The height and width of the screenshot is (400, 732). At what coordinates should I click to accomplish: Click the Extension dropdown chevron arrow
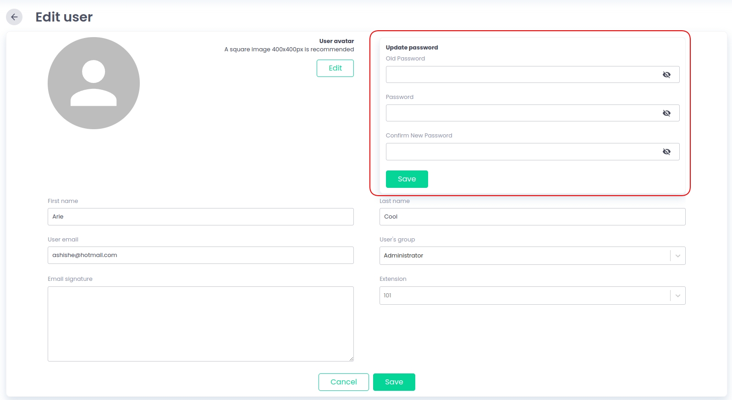click(677, 296)
